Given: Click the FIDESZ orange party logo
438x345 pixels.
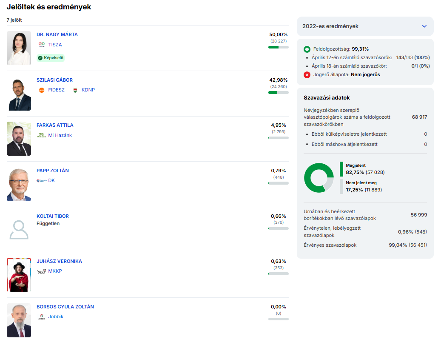Looking at the screenshot, I should 41,90.
